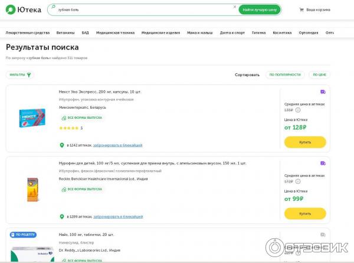Expand all release forms for Нурофен
This screenshot has width=354, height=263.
tap(81, 189)
